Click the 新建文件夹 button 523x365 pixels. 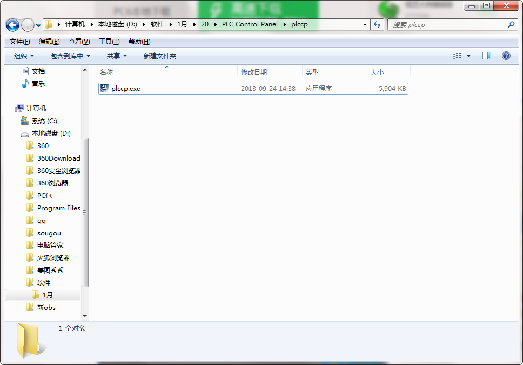click(159, 56)
